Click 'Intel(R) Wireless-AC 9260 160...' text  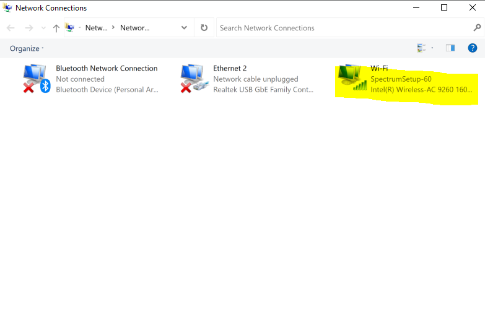(x=421, y=90)
